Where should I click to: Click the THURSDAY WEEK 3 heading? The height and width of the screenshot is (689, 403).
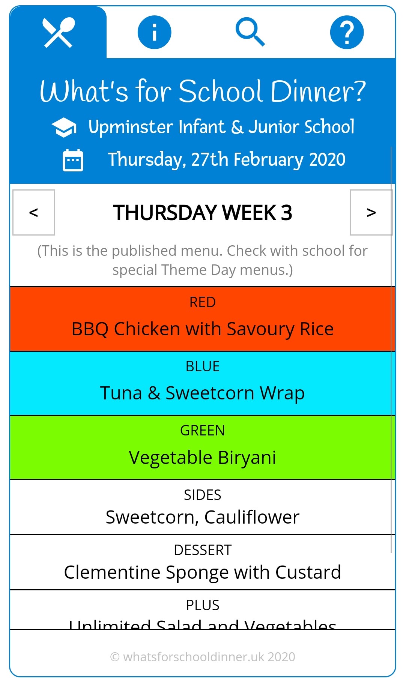click(x=203, y=213)
